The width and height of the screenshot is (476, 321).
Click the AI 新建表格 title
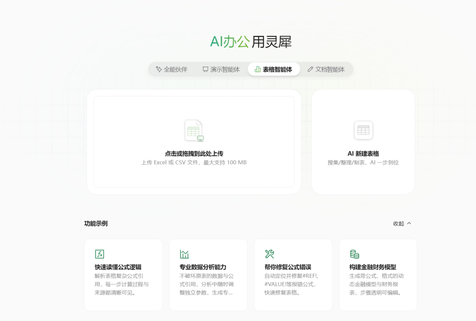[x=363, y=154]
